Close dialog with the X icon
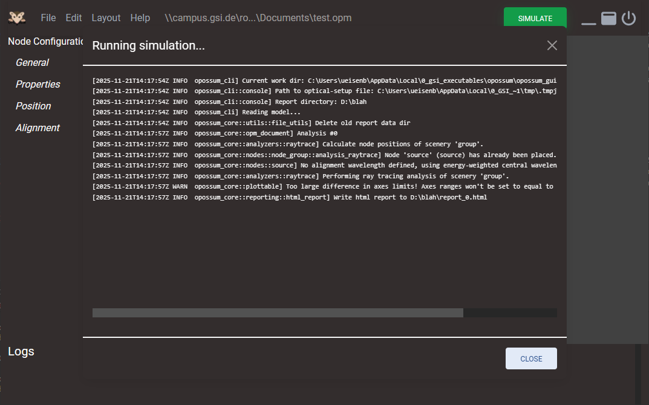This screenshot has width=649, height=405. point(552,45)
